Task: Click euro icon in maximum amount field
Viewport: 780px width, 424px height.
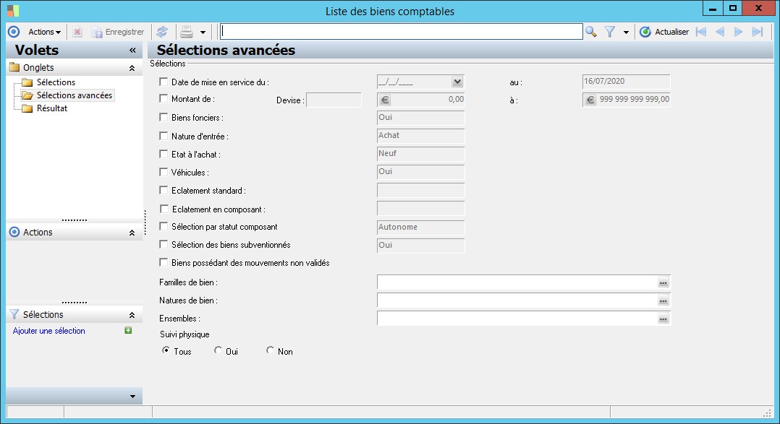Action: 590,100
